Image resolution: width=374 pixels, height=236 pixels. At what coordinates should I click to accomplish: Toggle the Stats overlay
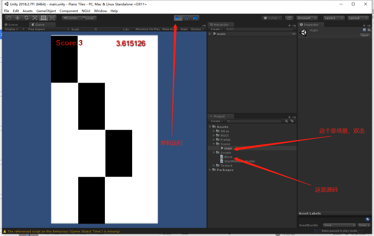(184, 29)
